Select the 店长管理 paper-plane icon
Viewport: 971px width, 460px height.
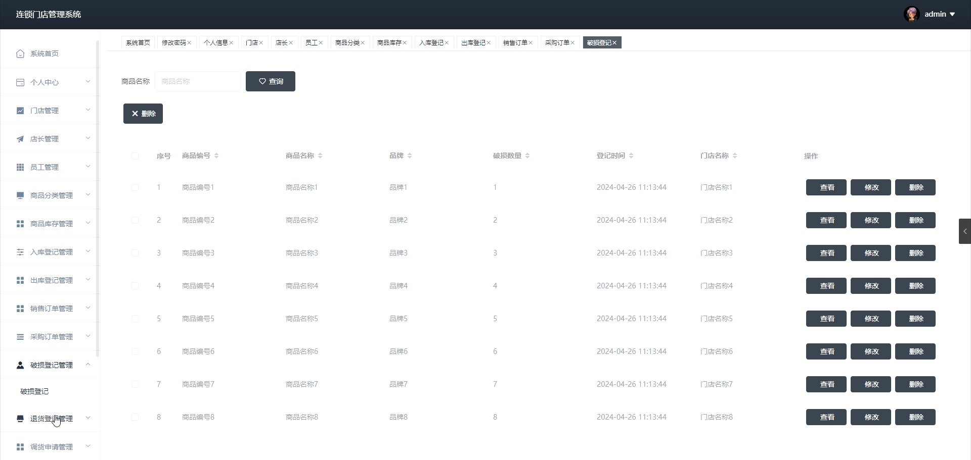tap(20, 139)
